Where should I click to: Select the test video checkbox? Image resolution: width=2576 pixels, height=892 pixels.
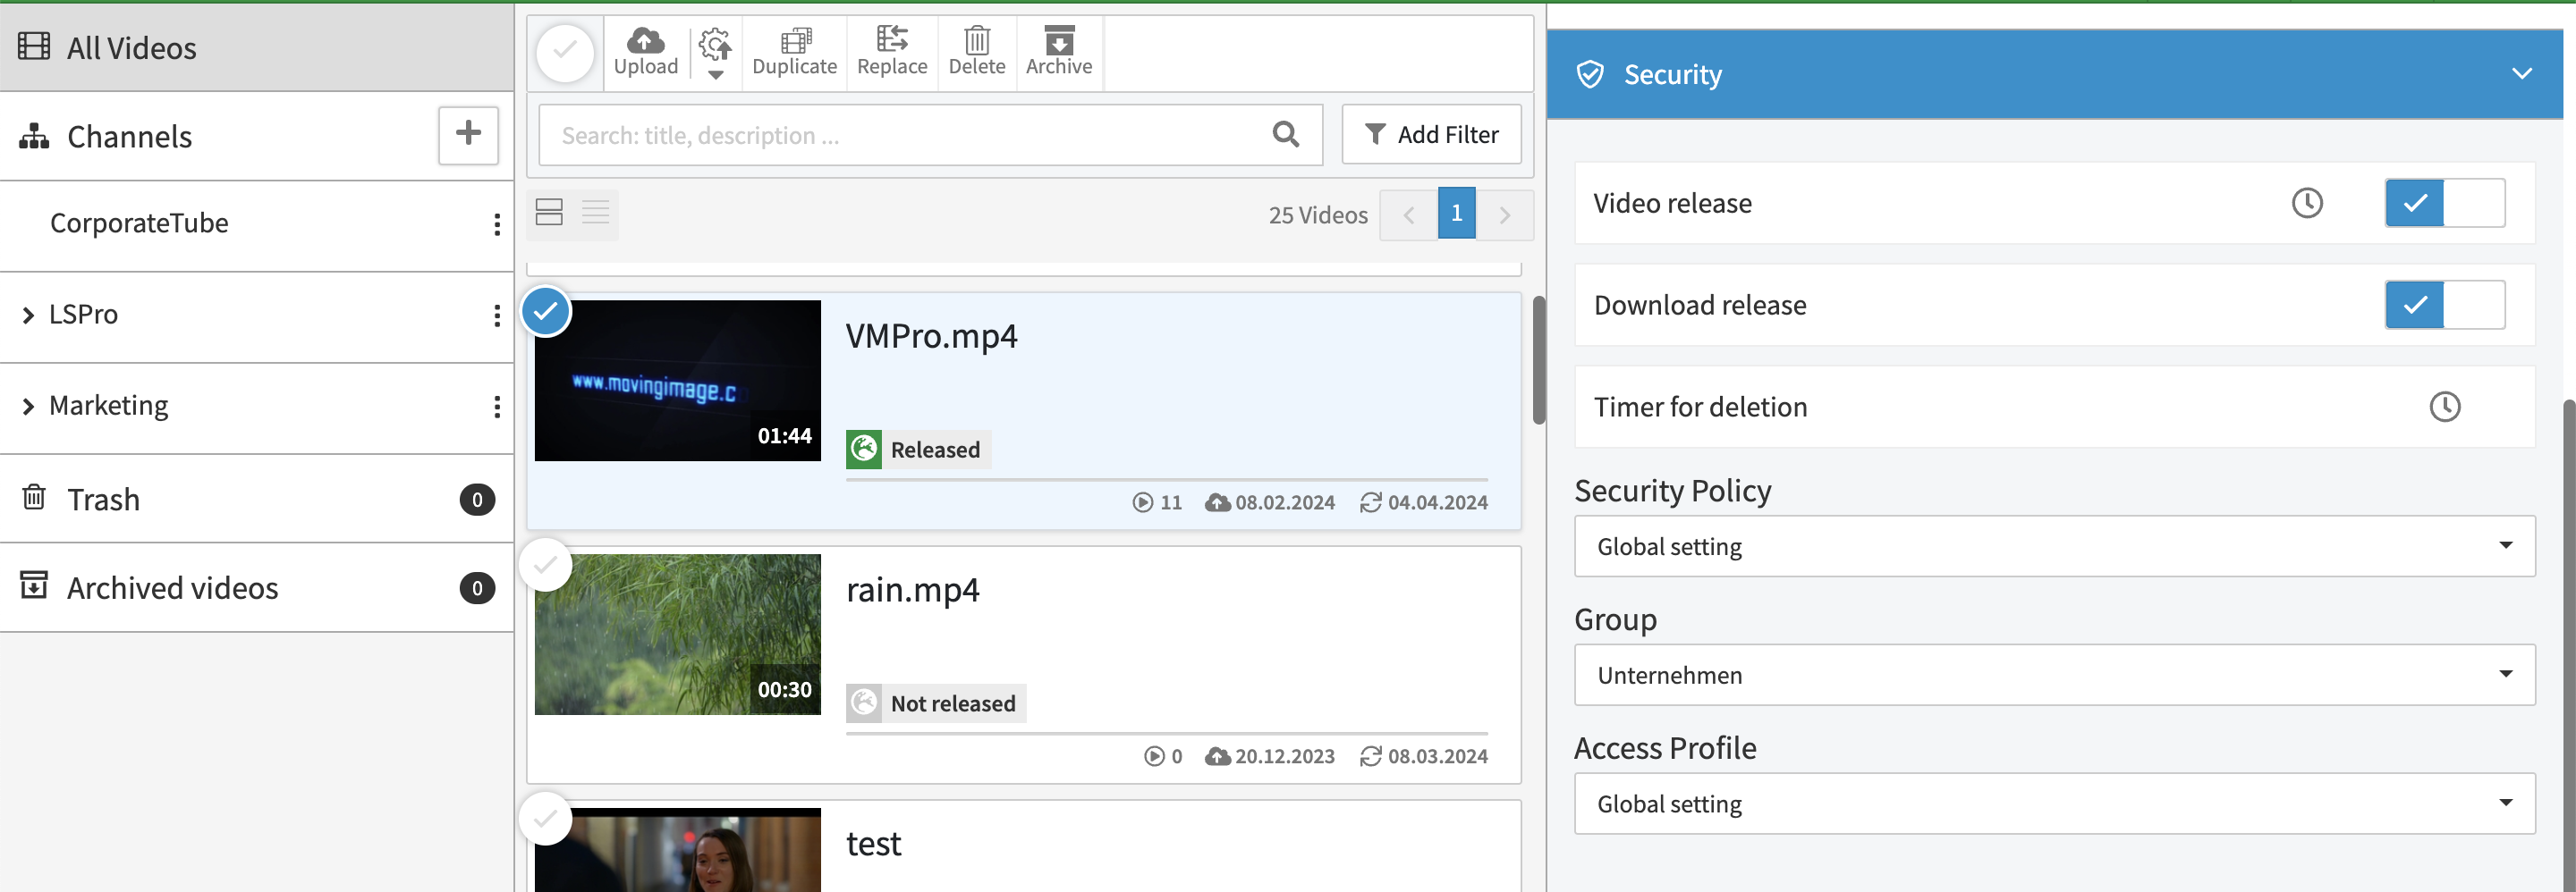click(546, 819)
